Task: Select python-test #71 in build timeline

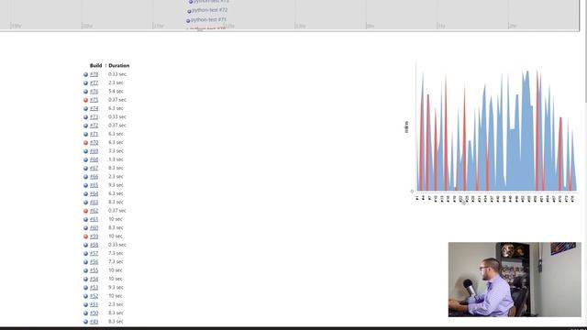Action: tap(208, 20)
